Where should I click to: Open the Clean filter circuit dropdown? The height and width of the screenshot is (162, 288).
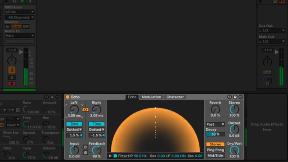click(13, 125)
